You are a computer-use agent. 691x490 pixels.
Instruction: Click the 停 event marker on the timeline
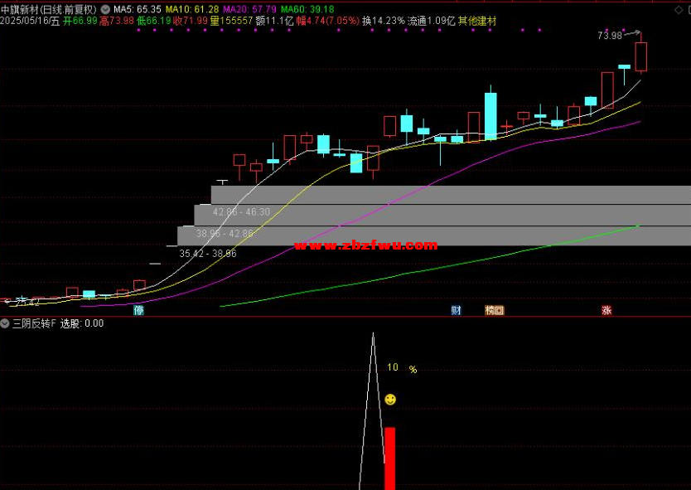(x=138, y=310)
